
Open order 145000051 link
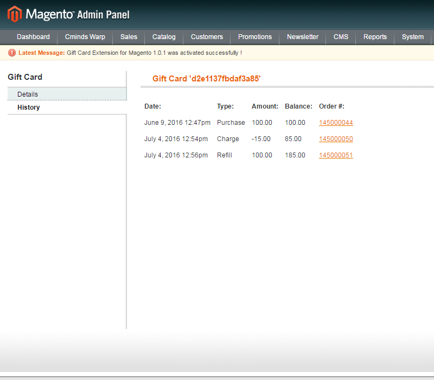336,155
